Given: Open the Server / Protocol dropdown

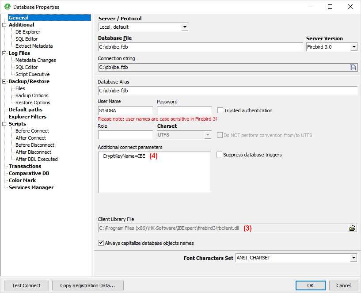Looking at the screenshot, I should point(185,27).
